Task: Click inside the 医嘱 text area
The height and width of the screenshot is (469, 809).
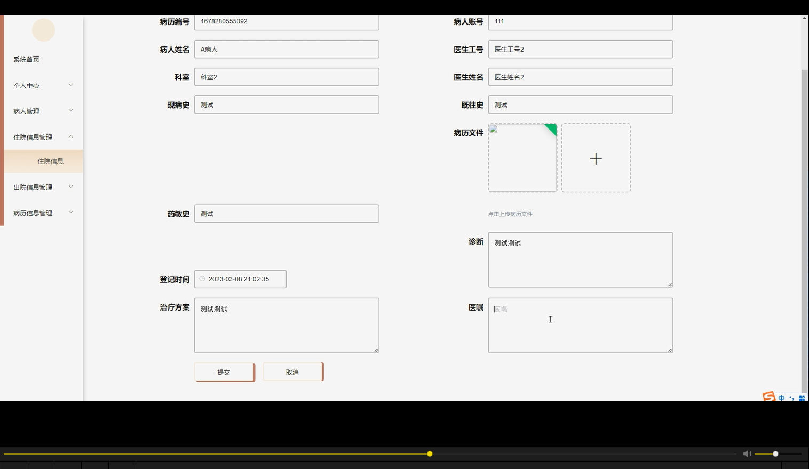Action: (x=580, y=325)
